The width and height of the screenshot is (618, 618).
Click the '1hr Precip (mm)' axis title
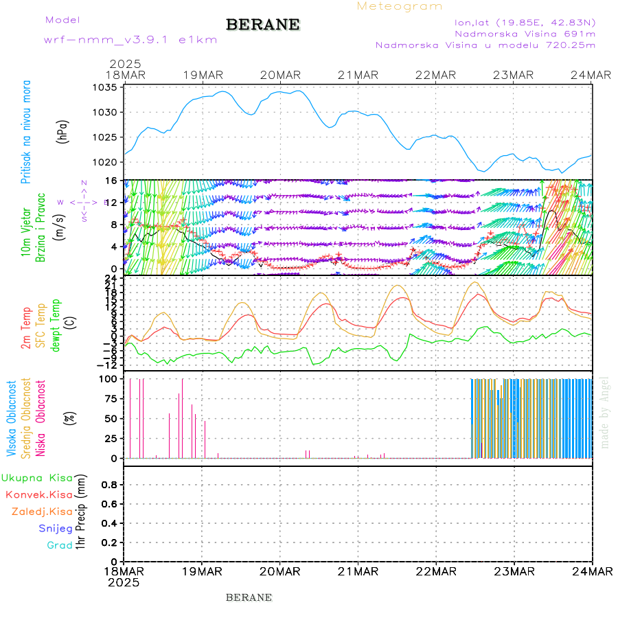[x=80, y=512]
